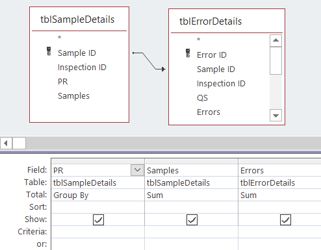Click tblErrorDetails table cell in grid

coord(280,182)
